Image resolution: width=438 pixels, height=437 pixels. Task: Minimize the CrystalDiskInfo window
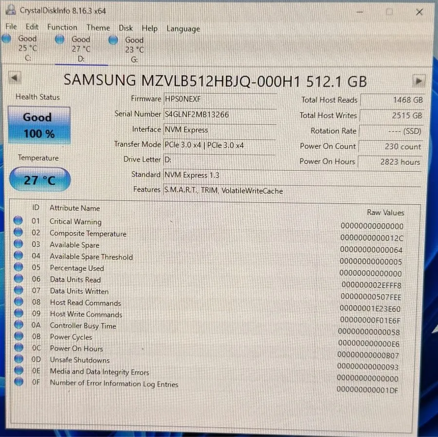pyautogui.click(x=360, y=12)
